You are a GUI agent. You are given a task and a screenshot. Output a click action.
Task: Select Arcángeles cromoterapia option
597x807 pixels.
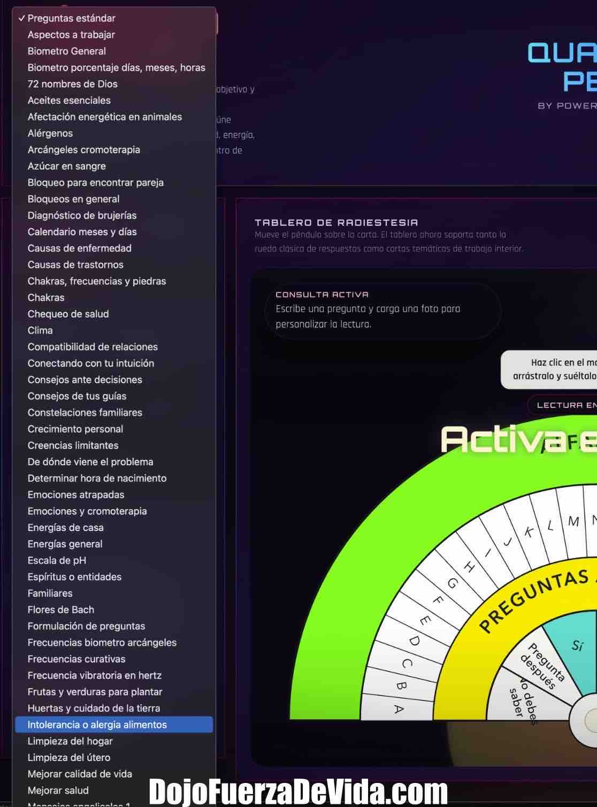pyautogui.click(x=114, y=150)
